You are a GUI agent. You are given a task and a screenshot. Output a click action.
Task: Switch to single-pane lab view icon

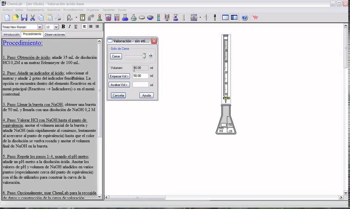coord(225,18)
